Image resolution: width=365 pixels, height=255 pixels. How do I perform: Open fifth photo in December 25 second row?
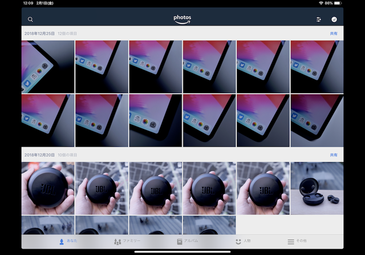pos(263,120)
